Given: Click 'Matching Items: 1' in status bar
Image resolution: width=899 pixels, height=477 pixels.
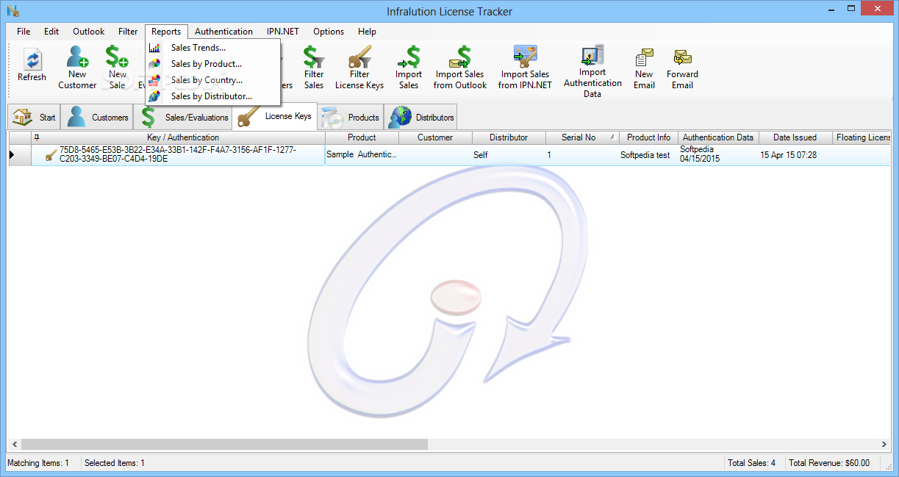Looking at the screenshot, I should tap(38, 463).
